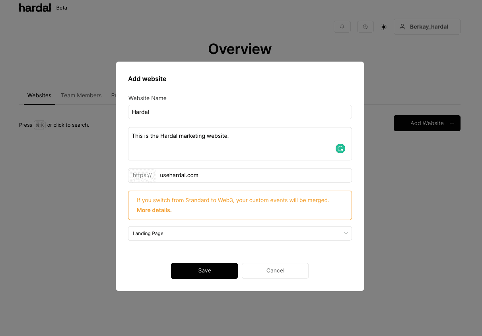Edit the Website Name field containing Hardal
This screenshot has width=482, height=336.
(240, 112)
